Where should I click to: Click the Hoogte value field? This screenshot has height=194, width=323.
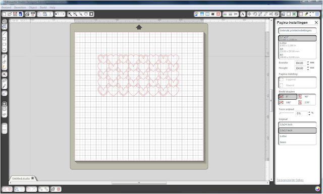coord(300,68)
